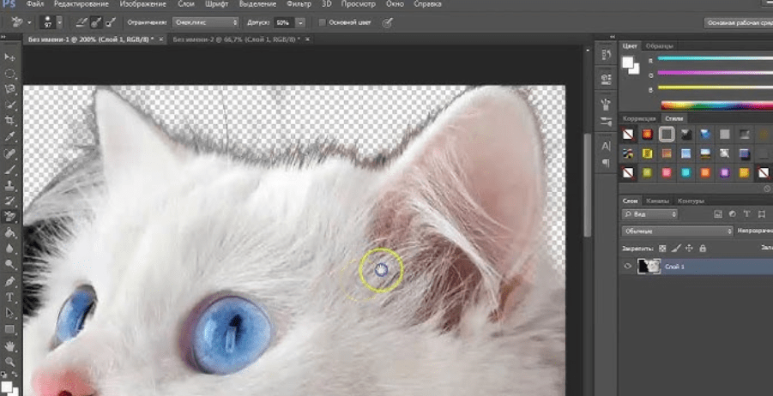The height and width of the screenshot is (396, 773).
Task: Select the Path Selection tool
Action: tap(9, 313)
